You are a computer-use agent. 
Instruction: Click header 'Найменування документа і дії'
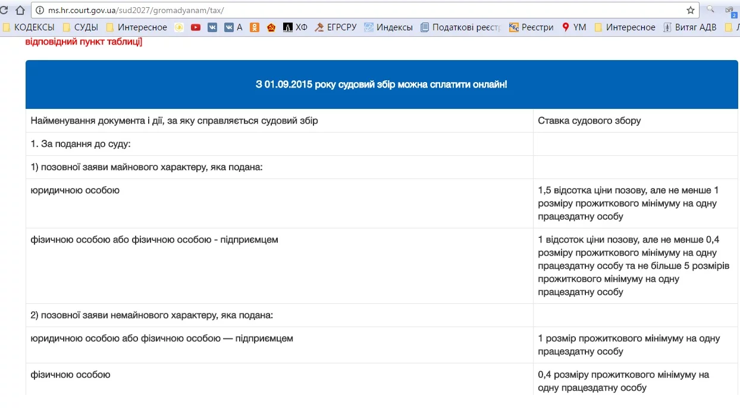tap(174, 121)
